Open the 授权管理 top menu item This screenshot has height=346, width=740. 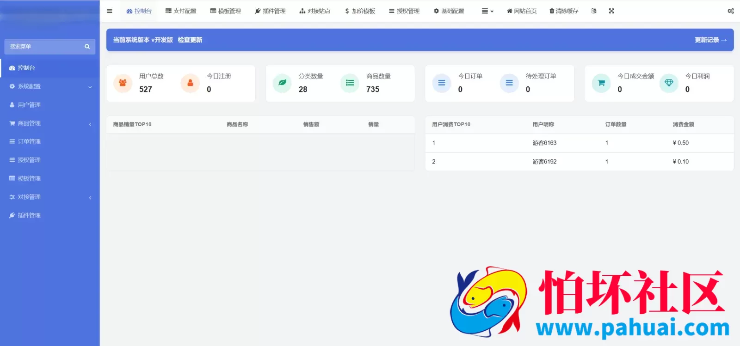pyautogui.click(x=404, y=11)
